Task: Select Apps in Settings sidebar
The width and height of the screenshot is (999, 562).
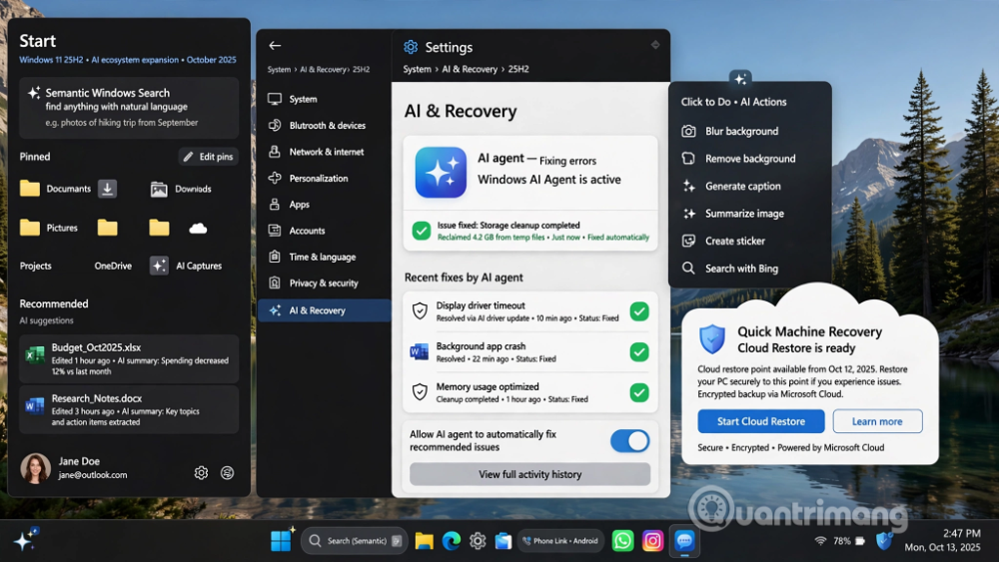Action: tap(324, 205)
